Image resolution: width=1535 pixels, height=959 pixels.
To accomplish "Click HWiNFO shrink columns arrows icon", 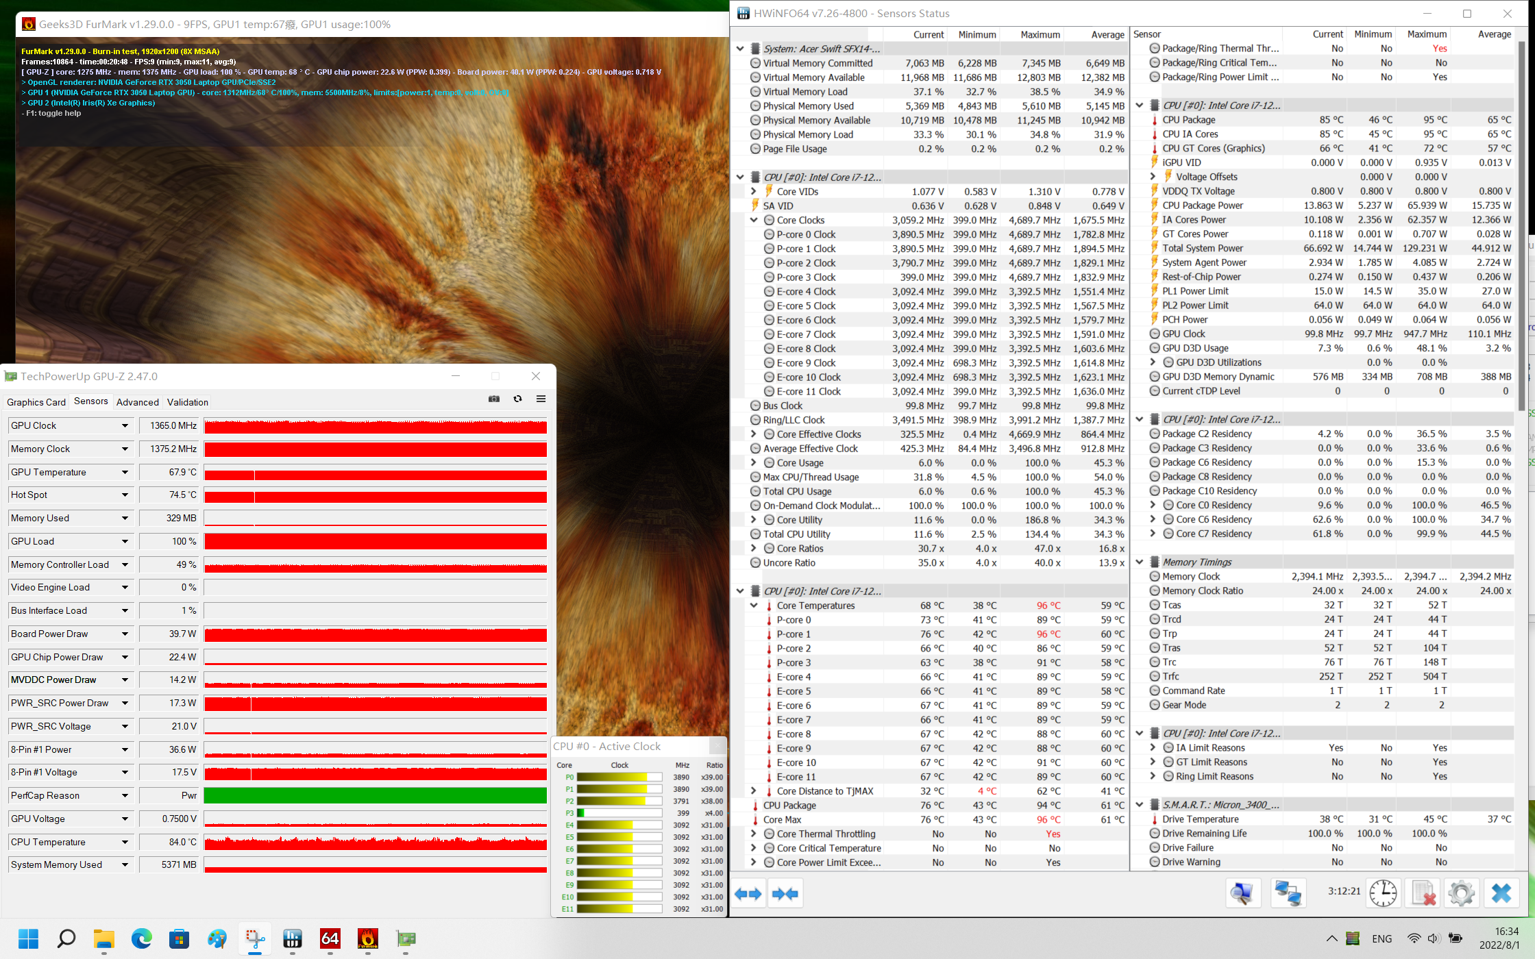I will 785,894.
